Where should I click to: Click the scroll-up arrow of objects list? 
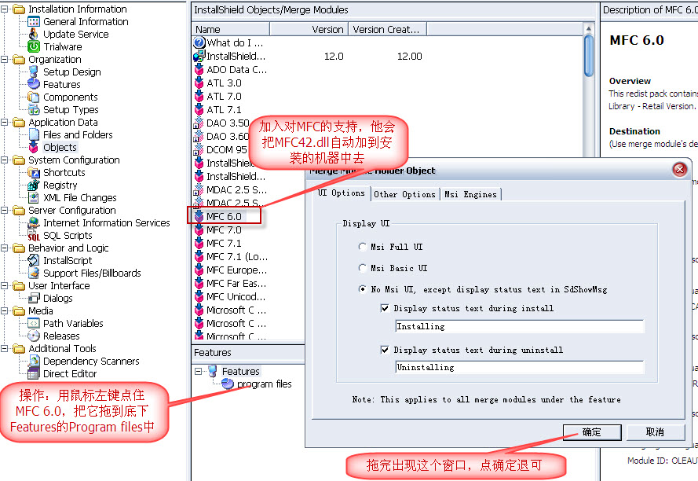coord(589,29)
